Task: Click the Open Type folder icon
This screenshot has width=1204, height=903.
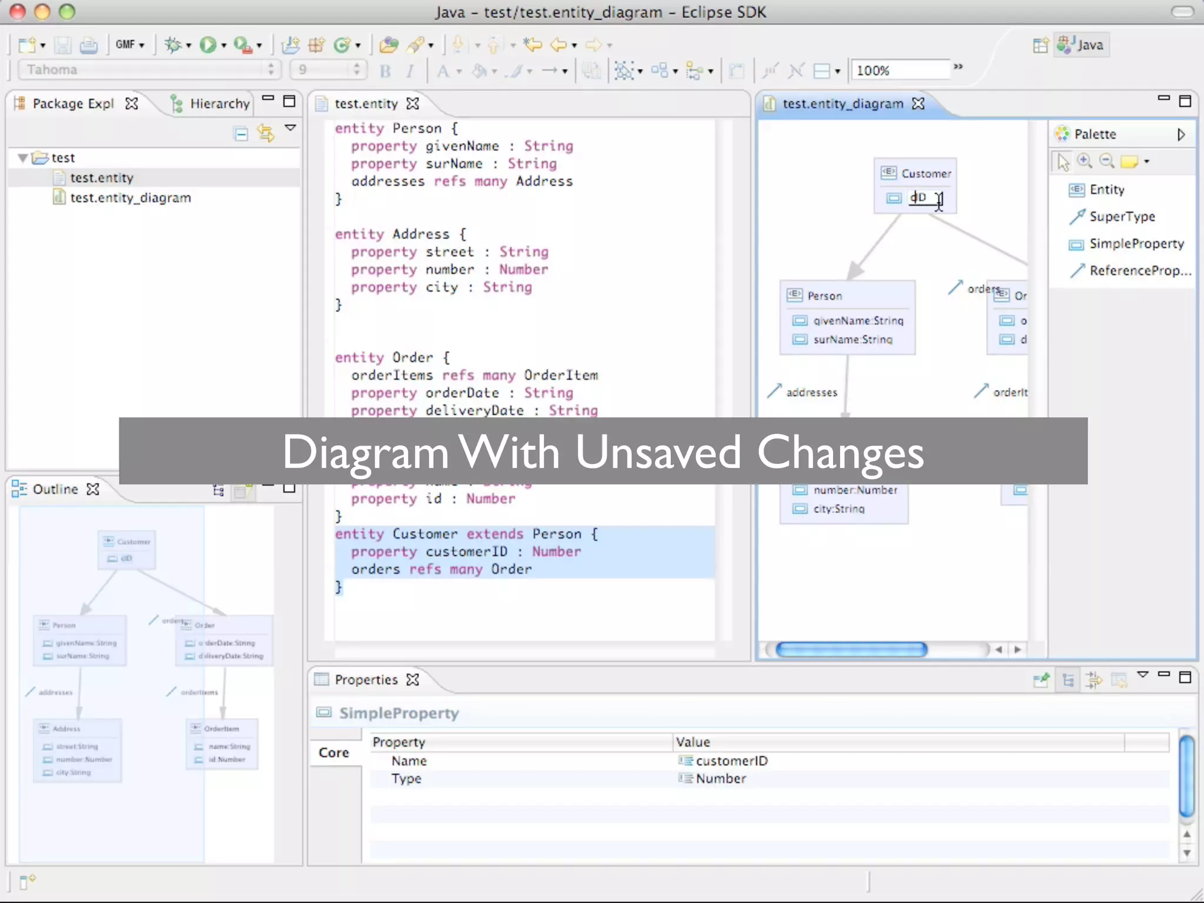Action: [389, 45]
